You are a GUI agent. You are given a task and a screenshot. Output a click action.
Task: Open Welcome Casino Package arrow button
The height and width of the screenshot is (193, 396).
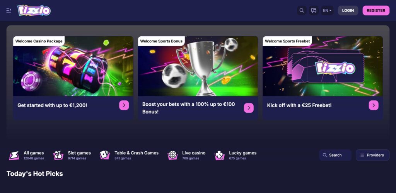[x=124, y=105]
